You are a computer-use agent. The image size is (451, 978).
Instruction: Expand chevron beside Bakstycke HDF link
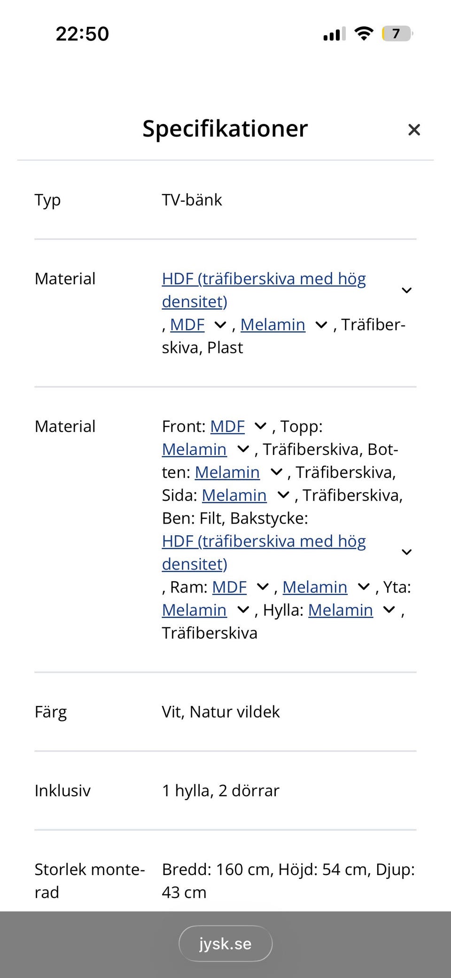click(x=407, y=552)
